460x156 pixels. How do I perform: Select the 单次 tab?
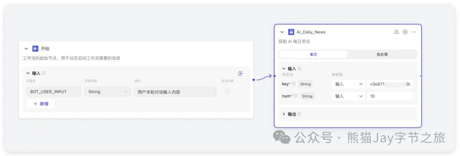(313, 54)
